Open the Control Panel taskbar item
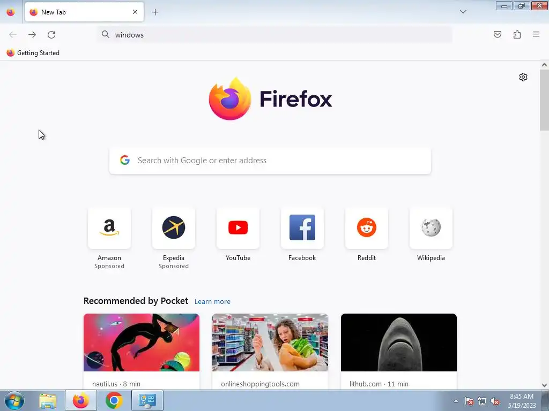The image size is (549, 411). (147, 400)
